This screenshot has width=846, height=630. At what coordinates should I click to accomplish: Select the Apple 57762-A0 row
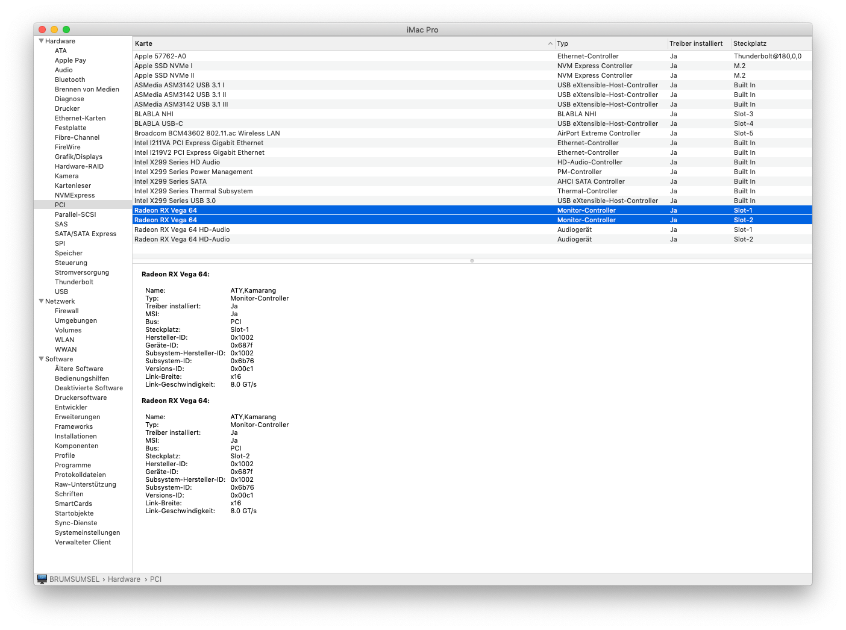click(x=472, y=56)
